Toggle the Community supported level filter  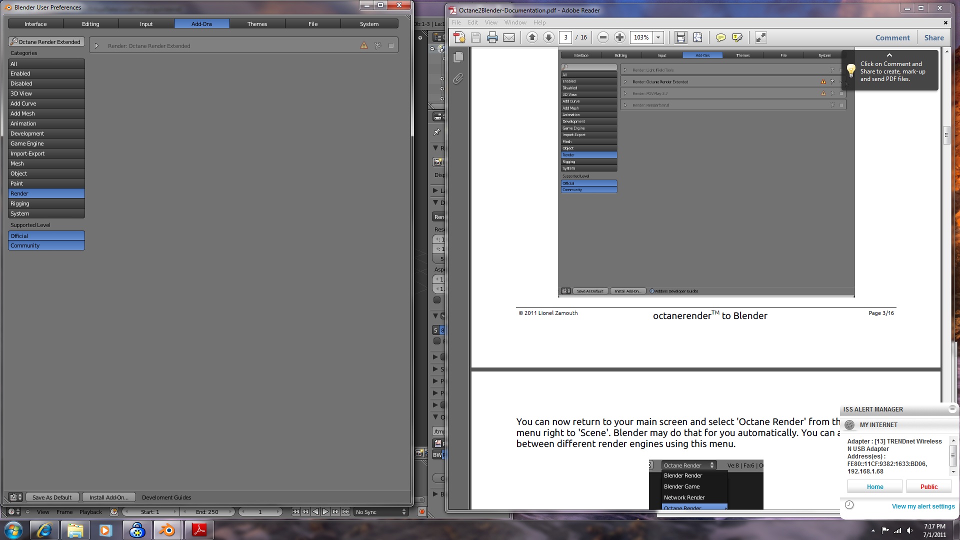point(46,245)
